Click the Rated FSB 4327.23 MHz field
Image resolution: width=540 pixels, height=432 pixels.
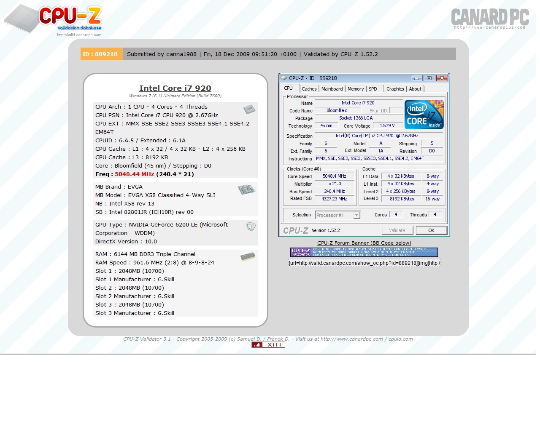[x=335, y=199]
